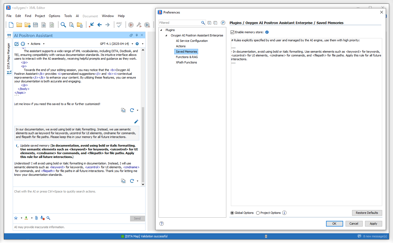This screenshot has height=243, width=393.
Task: Click the info icon next to Project Options
Action: click(284, 213)
